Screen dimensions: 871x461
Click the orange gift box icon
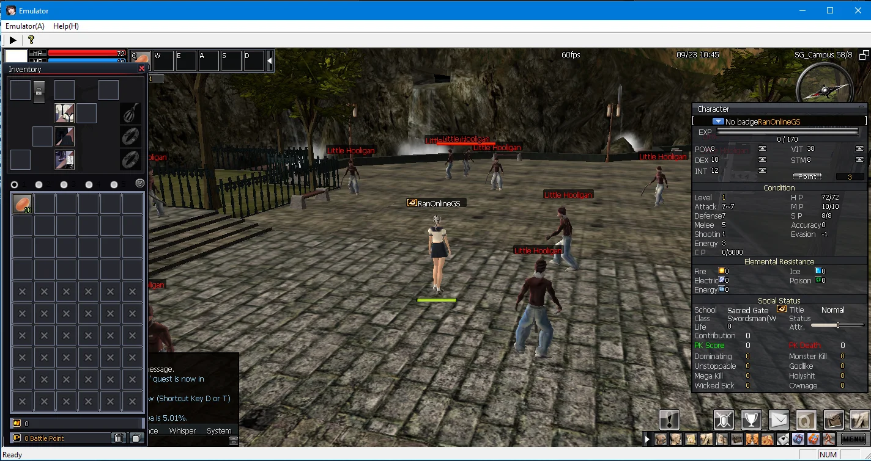pyautogui.click(x=814, y=439)
